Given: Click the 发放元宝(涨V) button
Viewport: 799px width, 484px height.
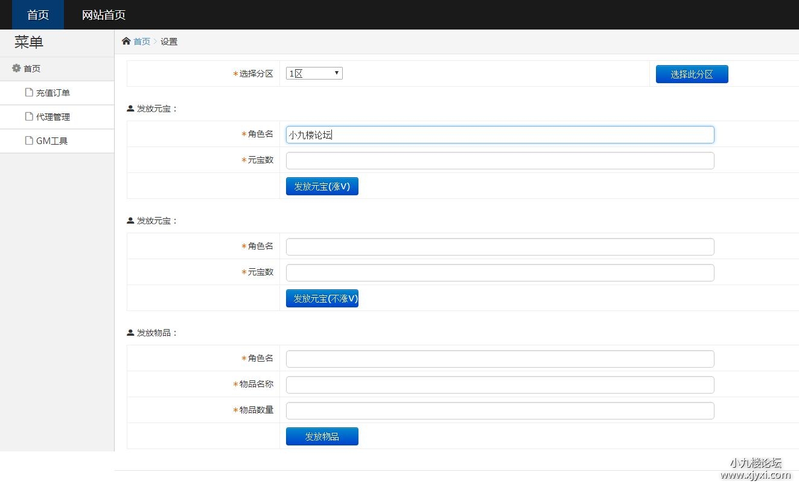Looking at the screenshot, I should 322,186.
